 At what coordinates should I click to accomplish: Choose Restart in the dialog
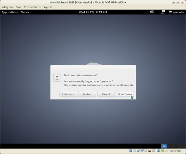87,94
